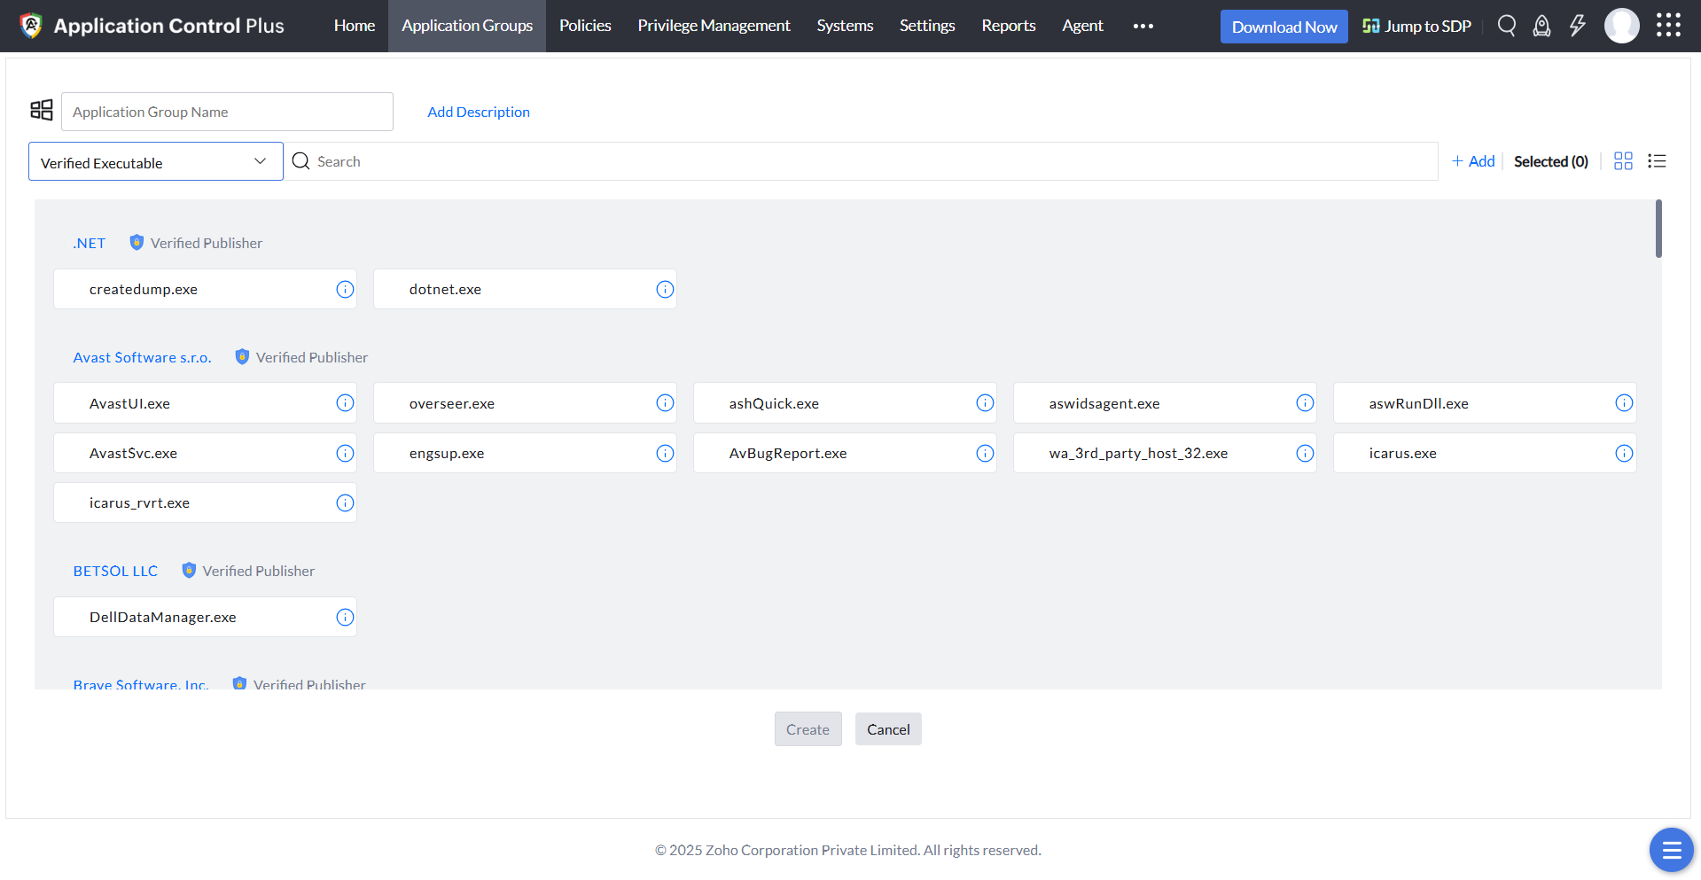Image resolution: width=1701 pixels, height=880 pixels.
Task: Click Jump to SDP link
Action: [x=1416, y=26]
